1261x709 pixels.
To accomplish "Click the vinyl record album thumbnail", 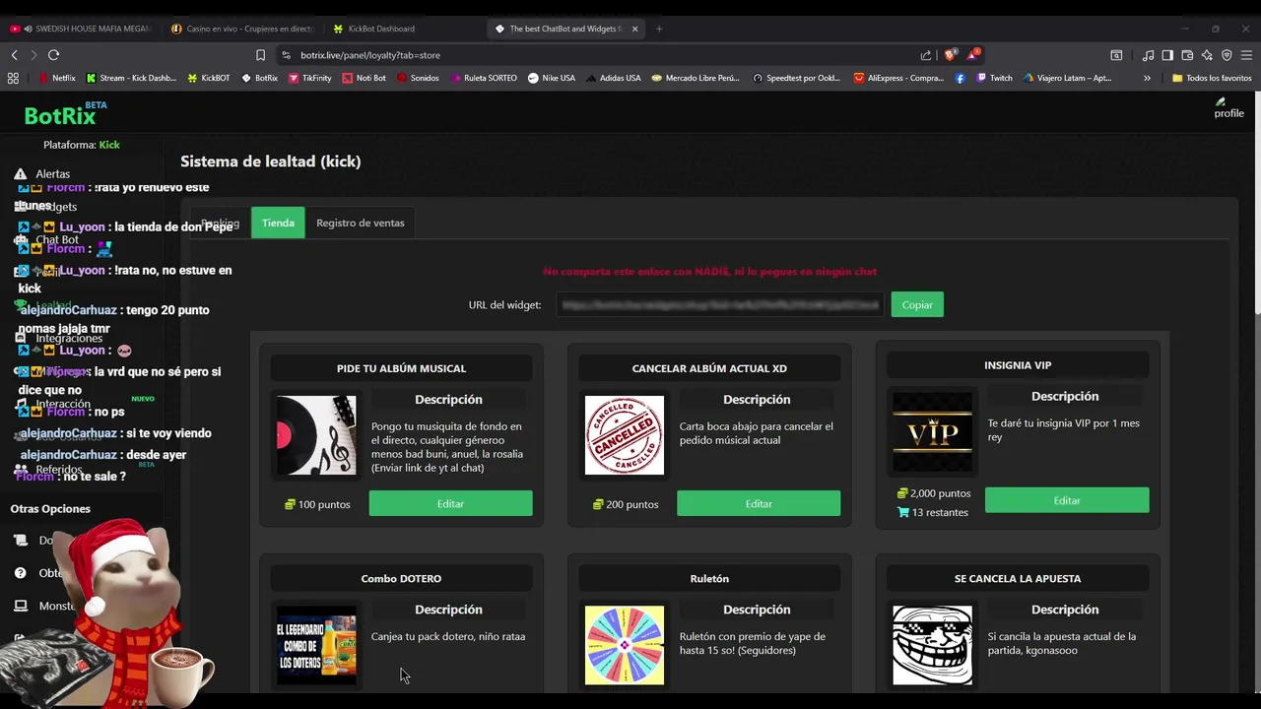I will 316,435.
